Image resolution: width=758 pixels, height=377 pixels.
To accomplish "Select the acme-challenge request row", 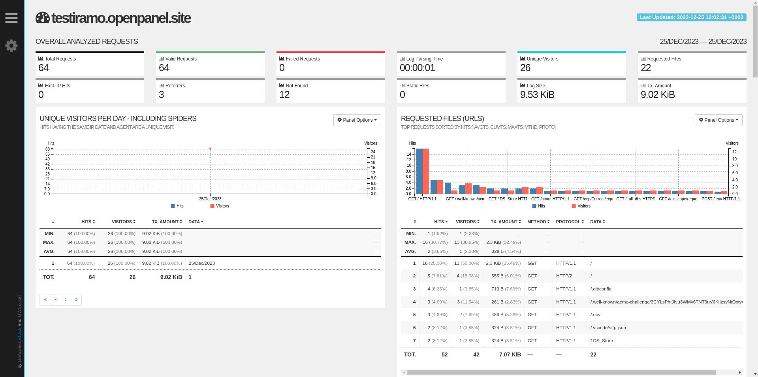I will (572, 302).
